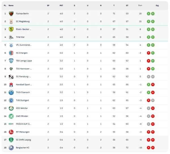This screenshot has width=170, height=154.
Task: Sort table by PKT column header
Action: (61, 5)
